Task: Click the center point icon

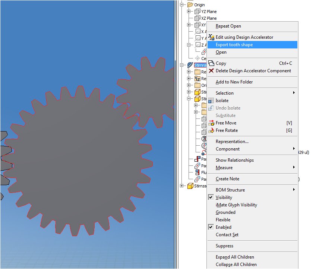Action: 197,58
